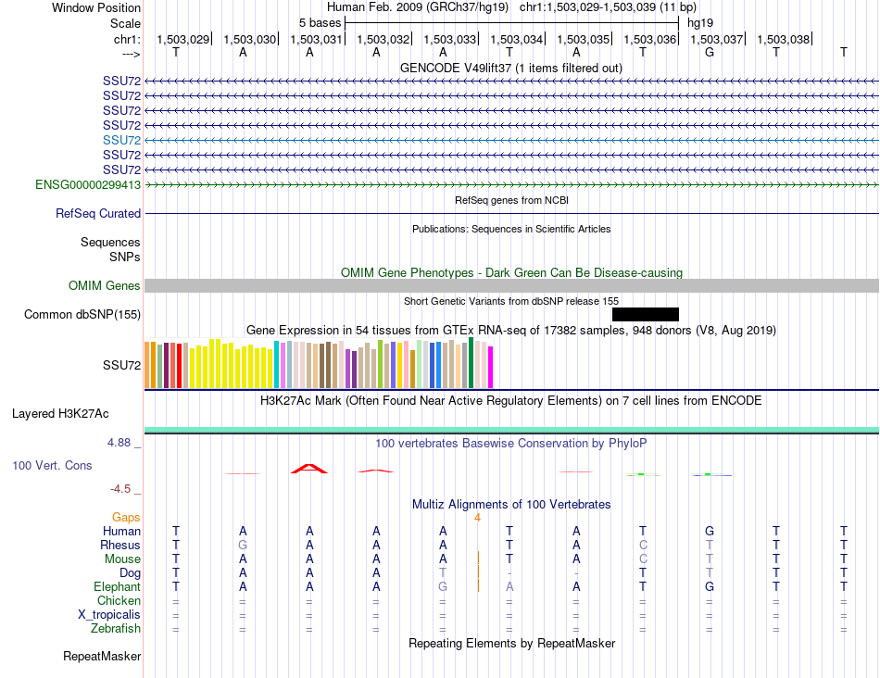Click the 5 bases scale bar label
880x678 pixels.
320,23
